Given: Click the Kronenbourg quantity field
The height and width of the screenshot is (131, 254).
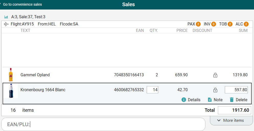Looking at the screenshot, I should pyautogui.click(x=152, y=90).
